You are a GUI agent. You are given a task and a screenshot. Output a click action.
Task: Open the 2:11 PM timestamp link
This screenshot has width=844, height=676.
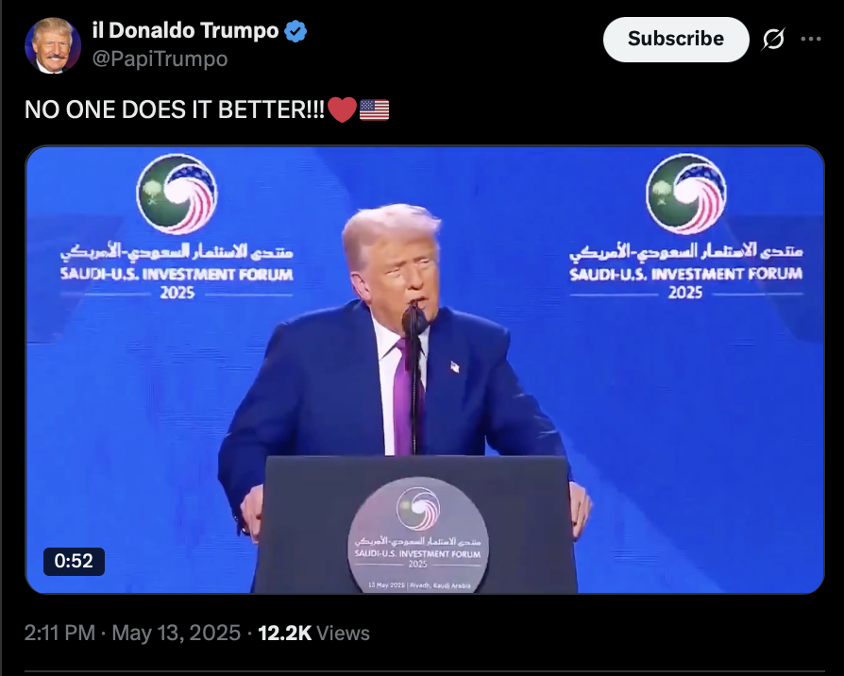[59, 633]
